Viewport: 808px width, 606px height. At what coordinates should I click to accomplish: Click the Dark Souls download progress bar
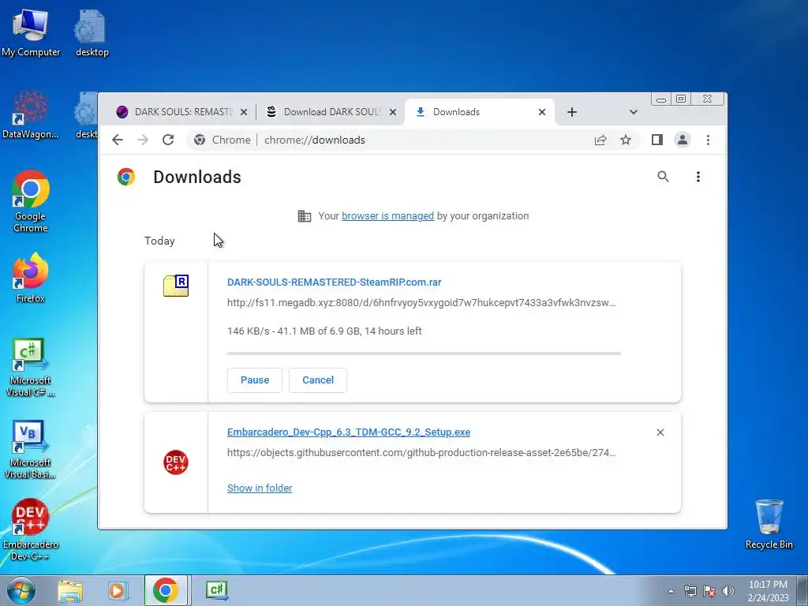coord(424,353)
